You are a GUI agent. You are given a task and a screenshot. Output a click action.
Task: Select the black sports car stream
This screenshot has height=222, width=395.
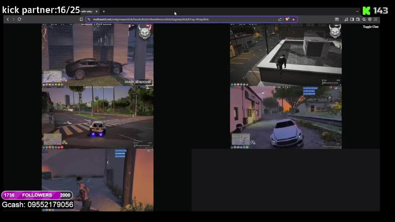(98, 55)
